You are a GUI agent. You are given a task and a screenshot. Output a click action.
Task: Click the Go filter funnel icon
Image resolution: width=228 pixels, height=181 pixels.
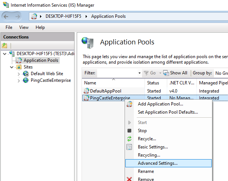[146, 73]
